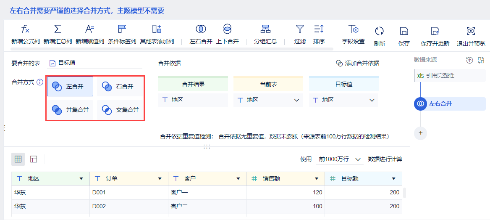Add a summary column with 新增汇总列
The height and width of the screenshot is (220, 490).
[x=58, y=29]
